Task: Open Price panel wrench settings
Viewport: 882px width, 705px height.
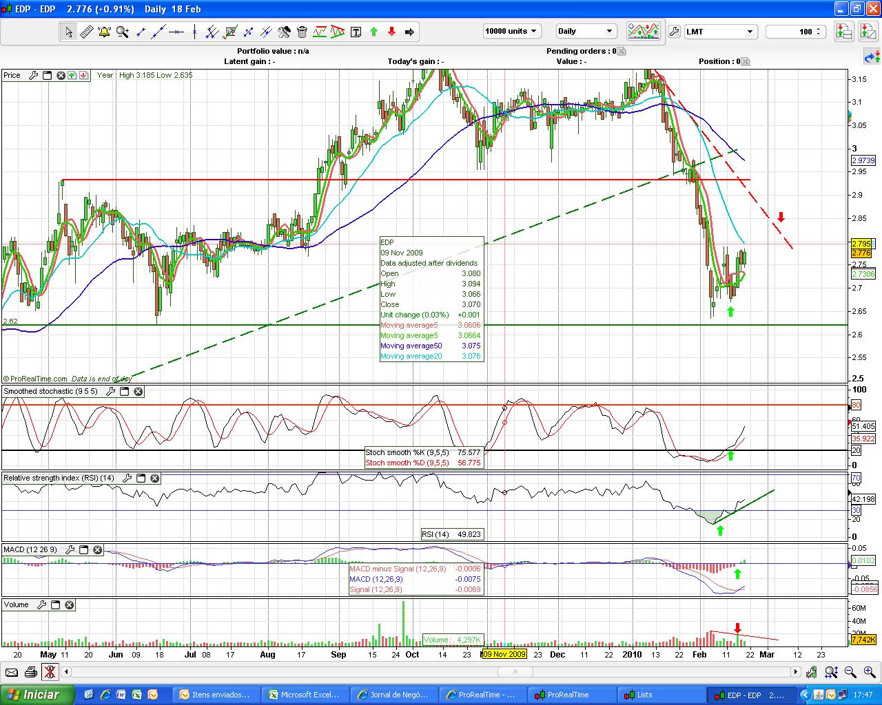Action: 33,76
